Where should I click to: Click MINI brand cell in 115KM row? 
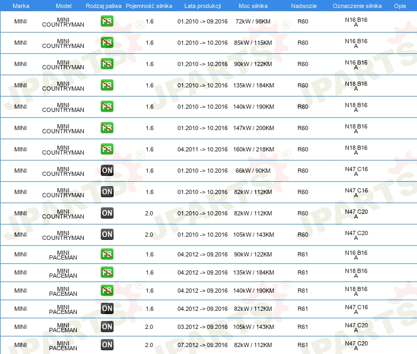coord(20,43)
